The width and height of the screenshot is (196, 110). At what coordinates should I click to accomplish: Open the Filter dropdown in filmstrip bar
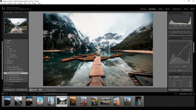coord(186,94)
